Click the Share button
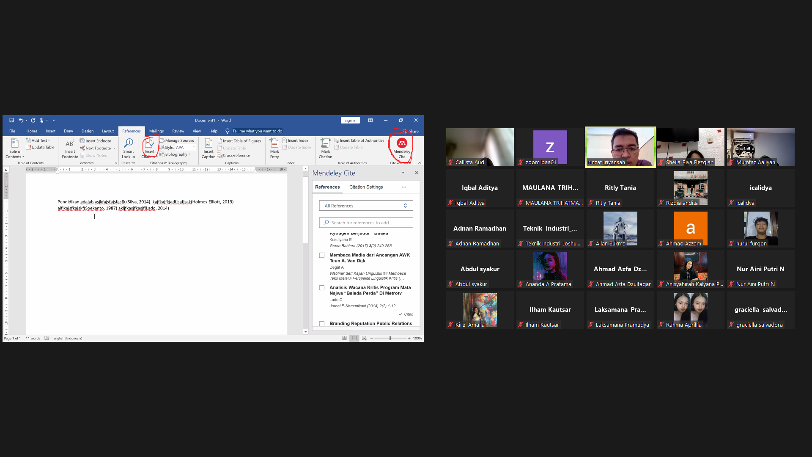Image resolution: width=812 pixels, height=457 pixels. (x=411, y=131)
